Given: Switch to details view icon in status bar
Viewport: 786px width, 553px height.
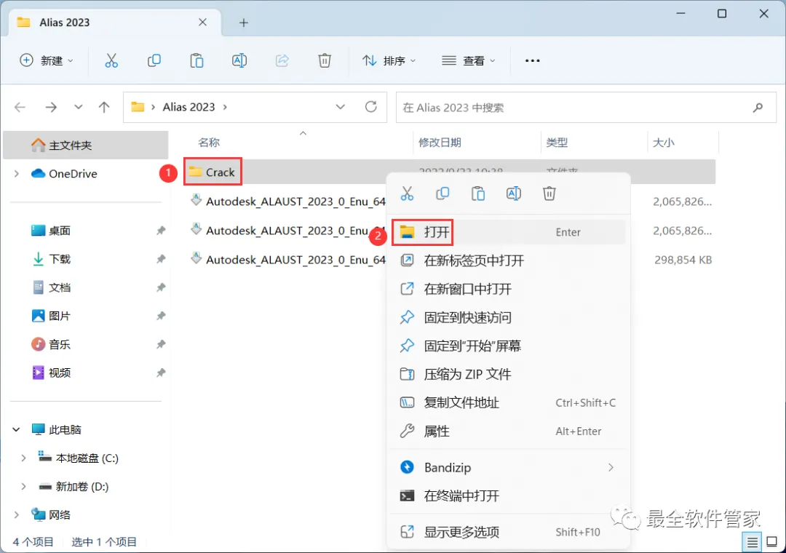Looking at the screenshot, I should click(752, 542).
